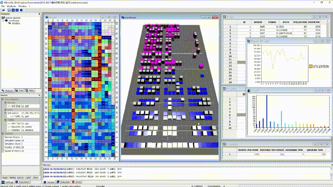Click the round info toolbar icon
333x187 pixels.
21,10
